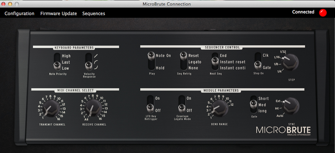Viewport: 335px width, 153px height.
Task: Toggle the Next Seq switch
Action: 215,61
